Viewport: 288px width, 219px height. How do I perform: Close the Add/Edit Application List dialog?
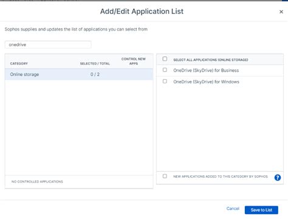(281, 12)
